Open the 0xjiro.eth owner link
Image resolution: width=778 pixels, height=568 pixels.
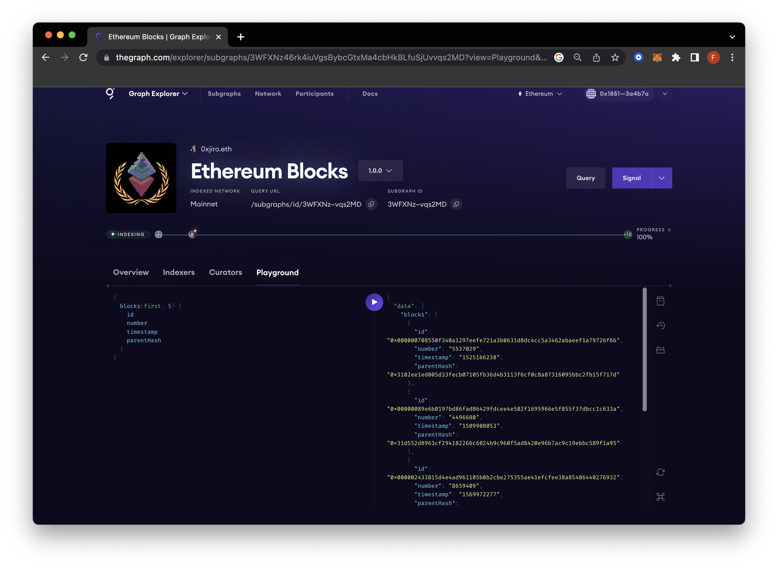pos(211,149)
